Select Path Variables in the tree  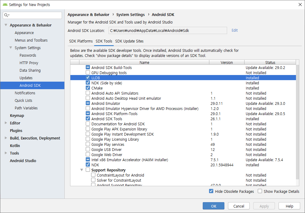pyautogui.click(x=26, y=108)
